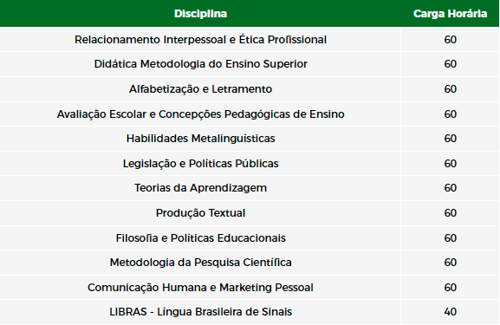Click Comunicação Humana e Marketing Pessoal
This screenshot has height=325, width=500.
click(x=200, y=288)
